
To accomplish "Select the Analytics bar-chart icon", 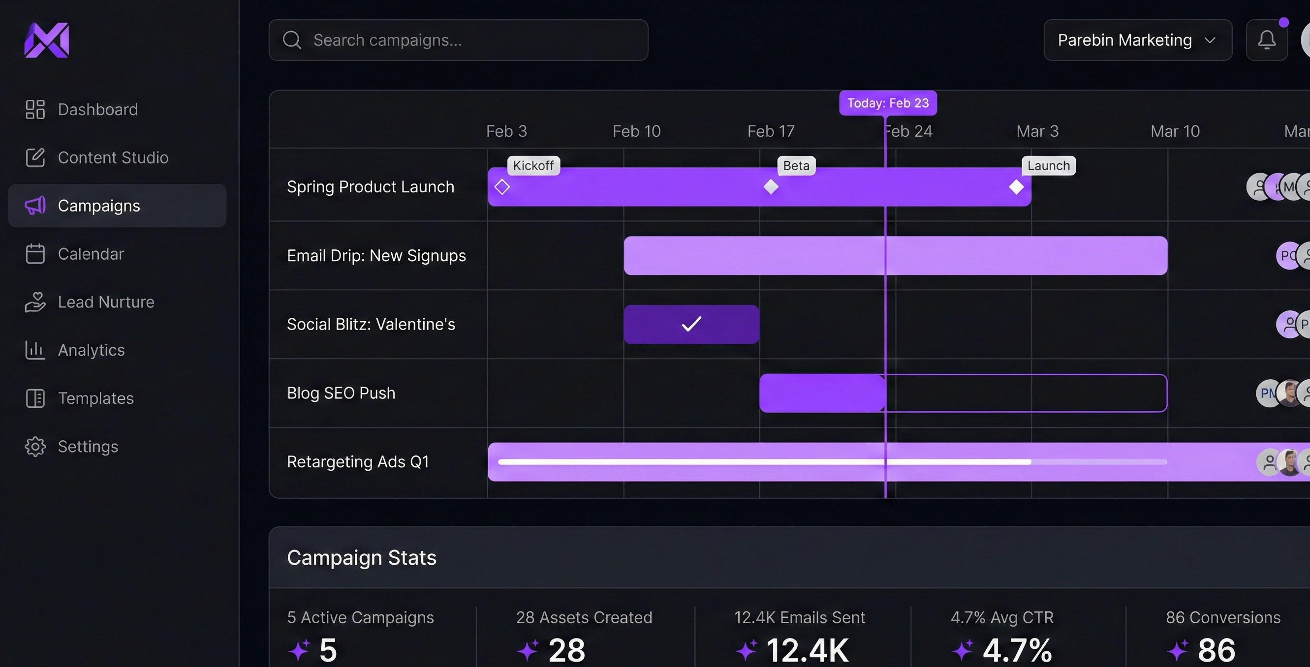I will (x=34, y=350).
